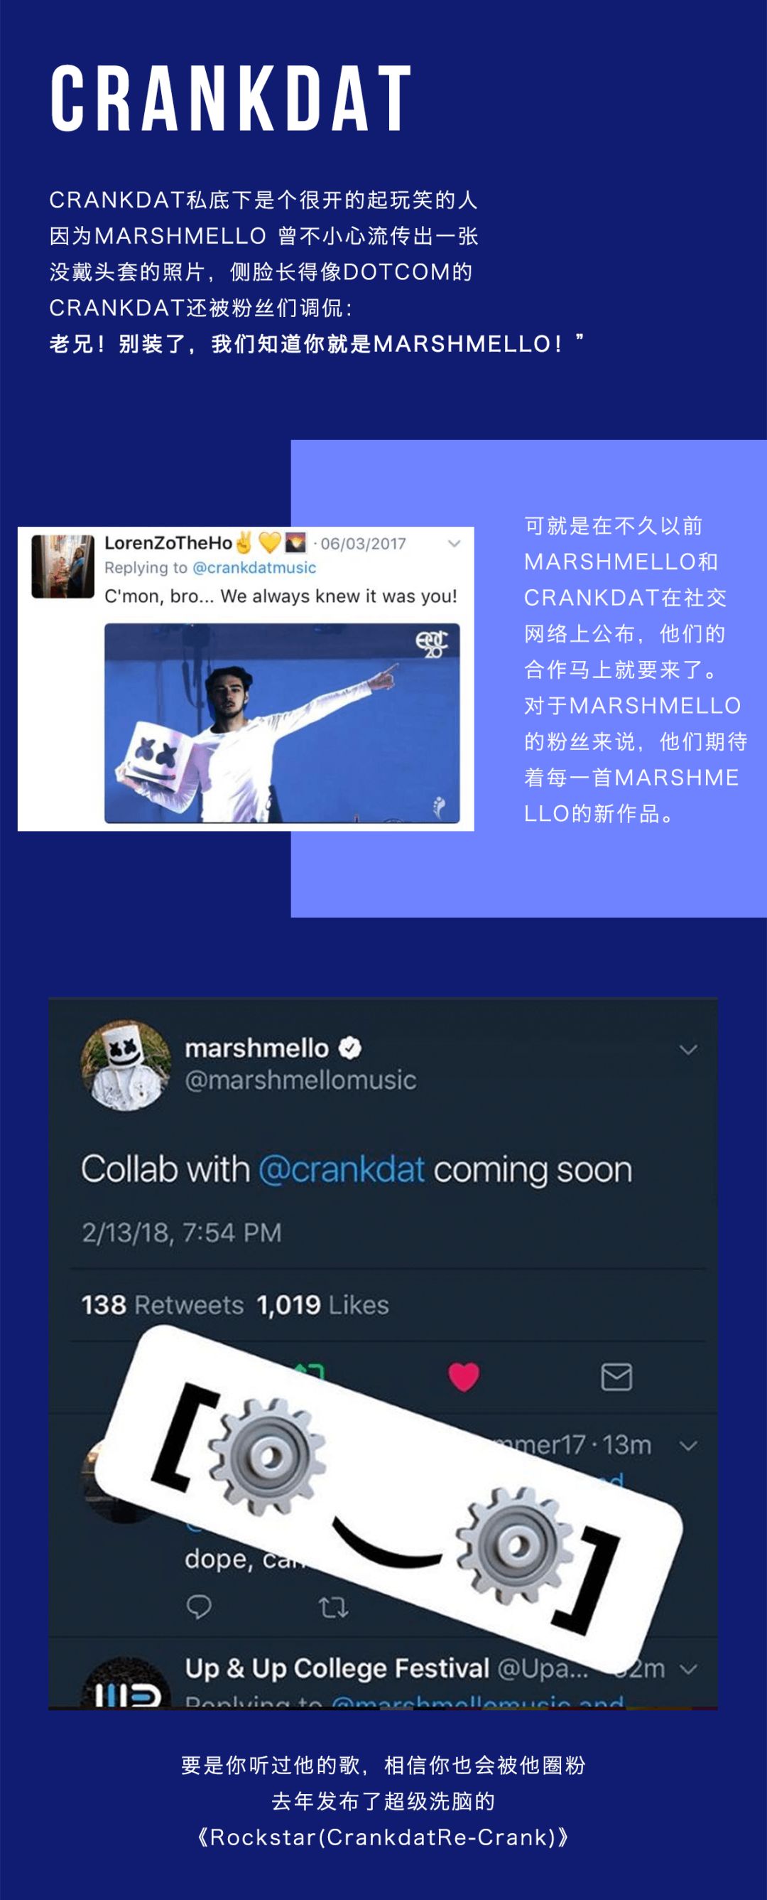View the 1,019 Likes count
Viewport: 767px width, 1900px height.
[322, 1305]
